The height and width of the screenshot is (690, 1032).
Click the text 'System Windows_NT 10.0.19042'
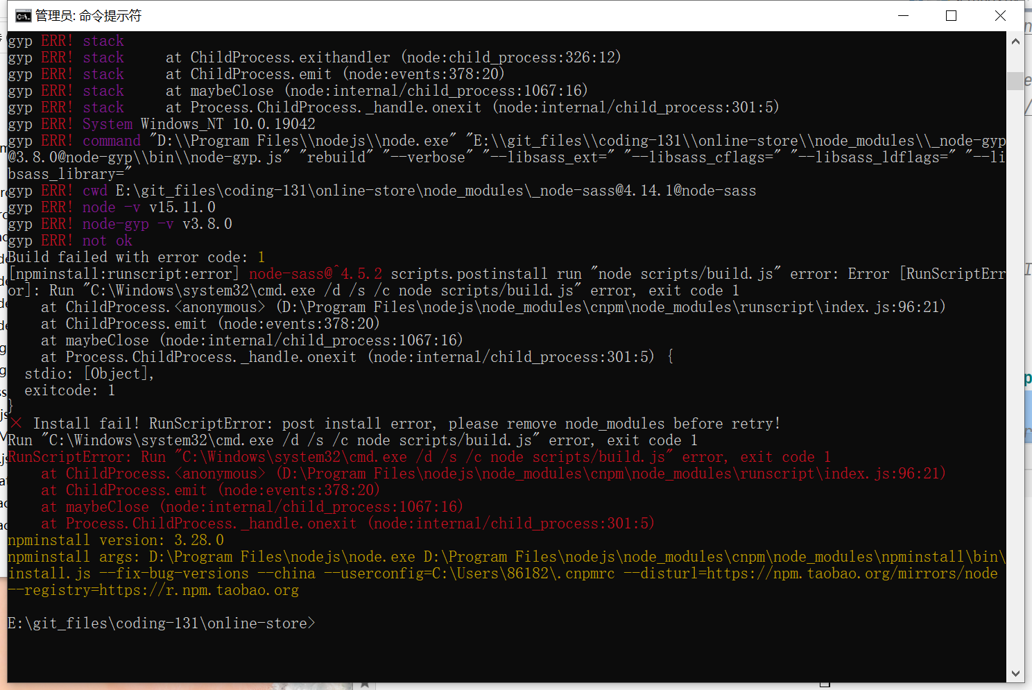(x=199, y=124)
